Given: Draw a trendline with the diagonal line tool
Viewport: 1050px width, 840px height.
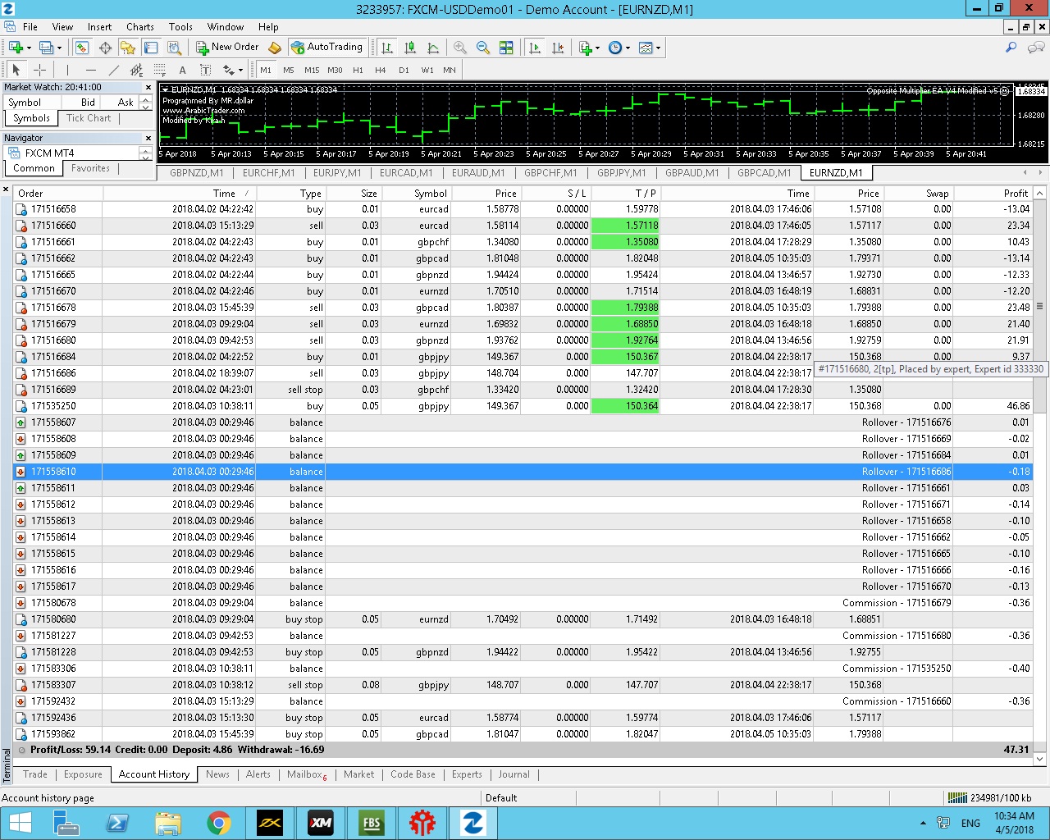Looking at the screenshot, I should point(114,71).
